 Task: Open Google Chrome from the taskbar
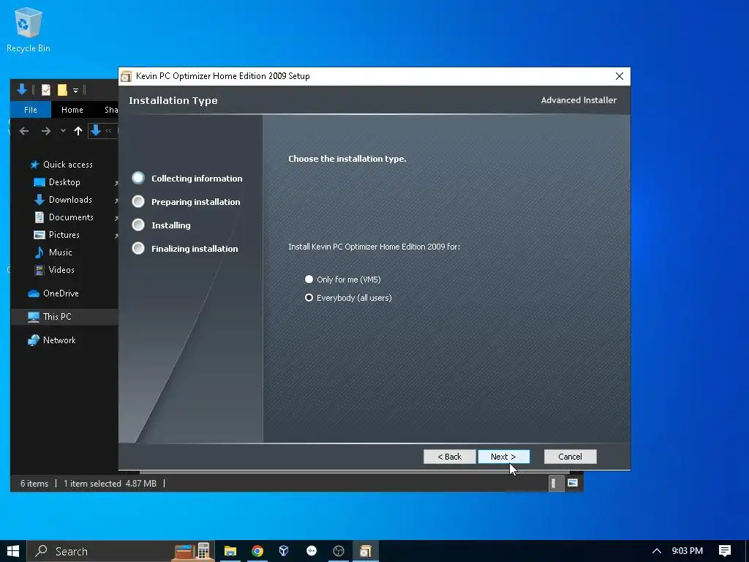pyautogui.click(x=257, y=551)
